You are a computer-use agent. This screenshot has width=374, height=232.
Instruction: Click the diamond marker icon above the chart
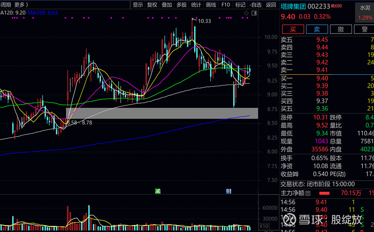click(246, 13)
